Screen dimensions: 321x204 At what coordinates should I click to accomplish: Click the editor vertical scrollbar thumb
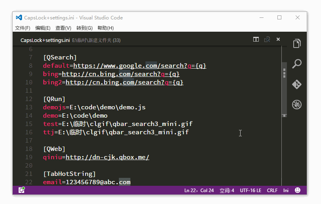(284, 90)
